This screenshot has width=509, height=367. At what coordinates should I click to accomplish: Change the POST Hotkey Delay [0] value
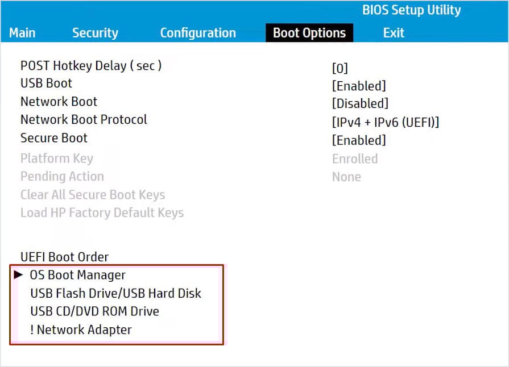click(340, 69)
